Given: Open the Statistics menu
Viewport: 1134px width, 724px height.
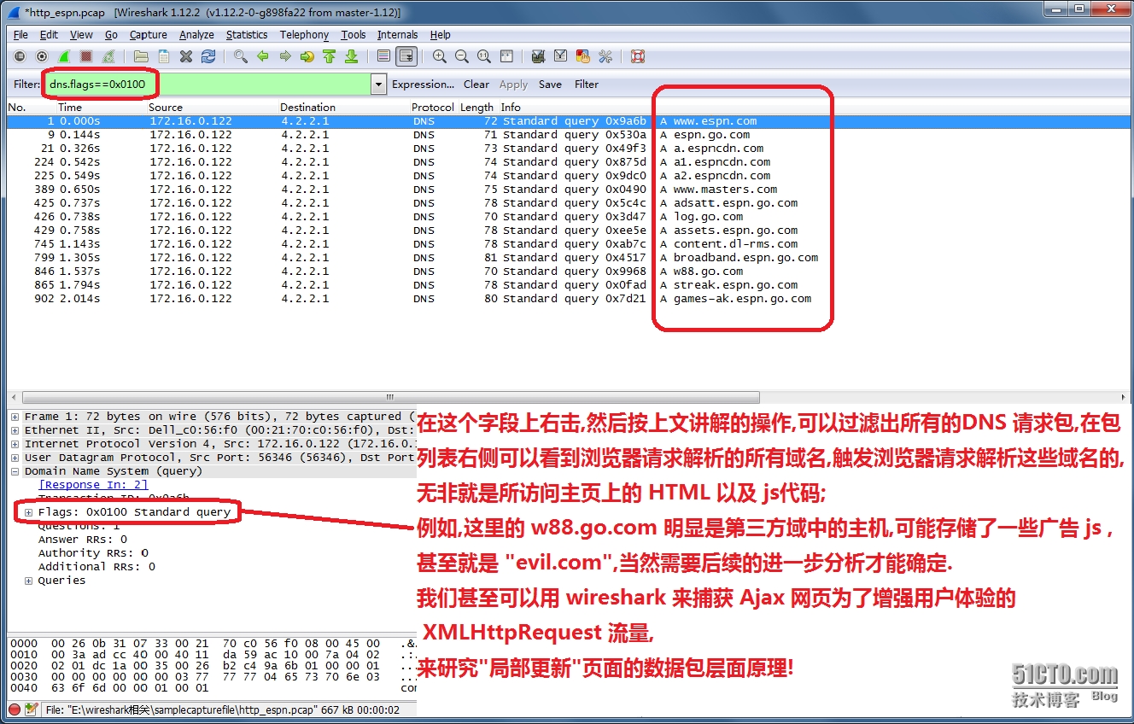Looking at the screenshot, I should coord(247,35).
